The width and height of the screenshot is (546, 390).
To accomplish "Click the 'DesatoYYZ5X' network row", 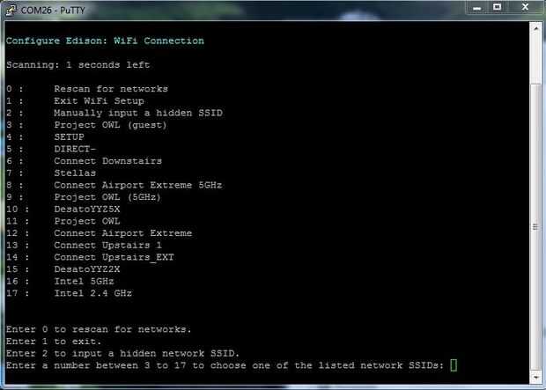I will pos(63,209).
